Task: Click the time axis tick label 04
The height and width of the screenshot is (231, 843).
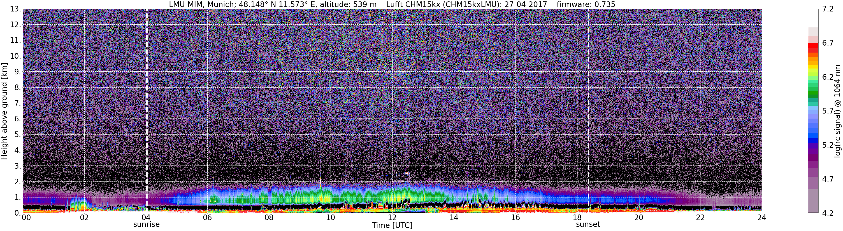Action: [x=146, y=218]
